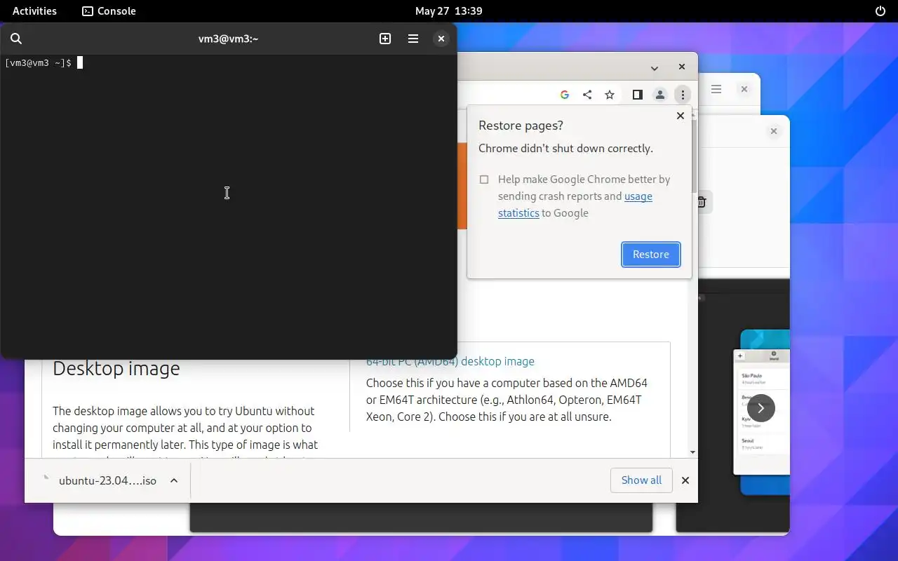Close the Chrome browser window
Screen dimensions: 898x561
tap(682, 67)
